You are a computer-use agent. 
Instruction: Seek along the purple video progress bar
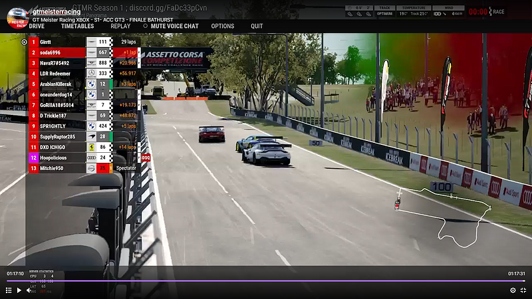point(265,281)
